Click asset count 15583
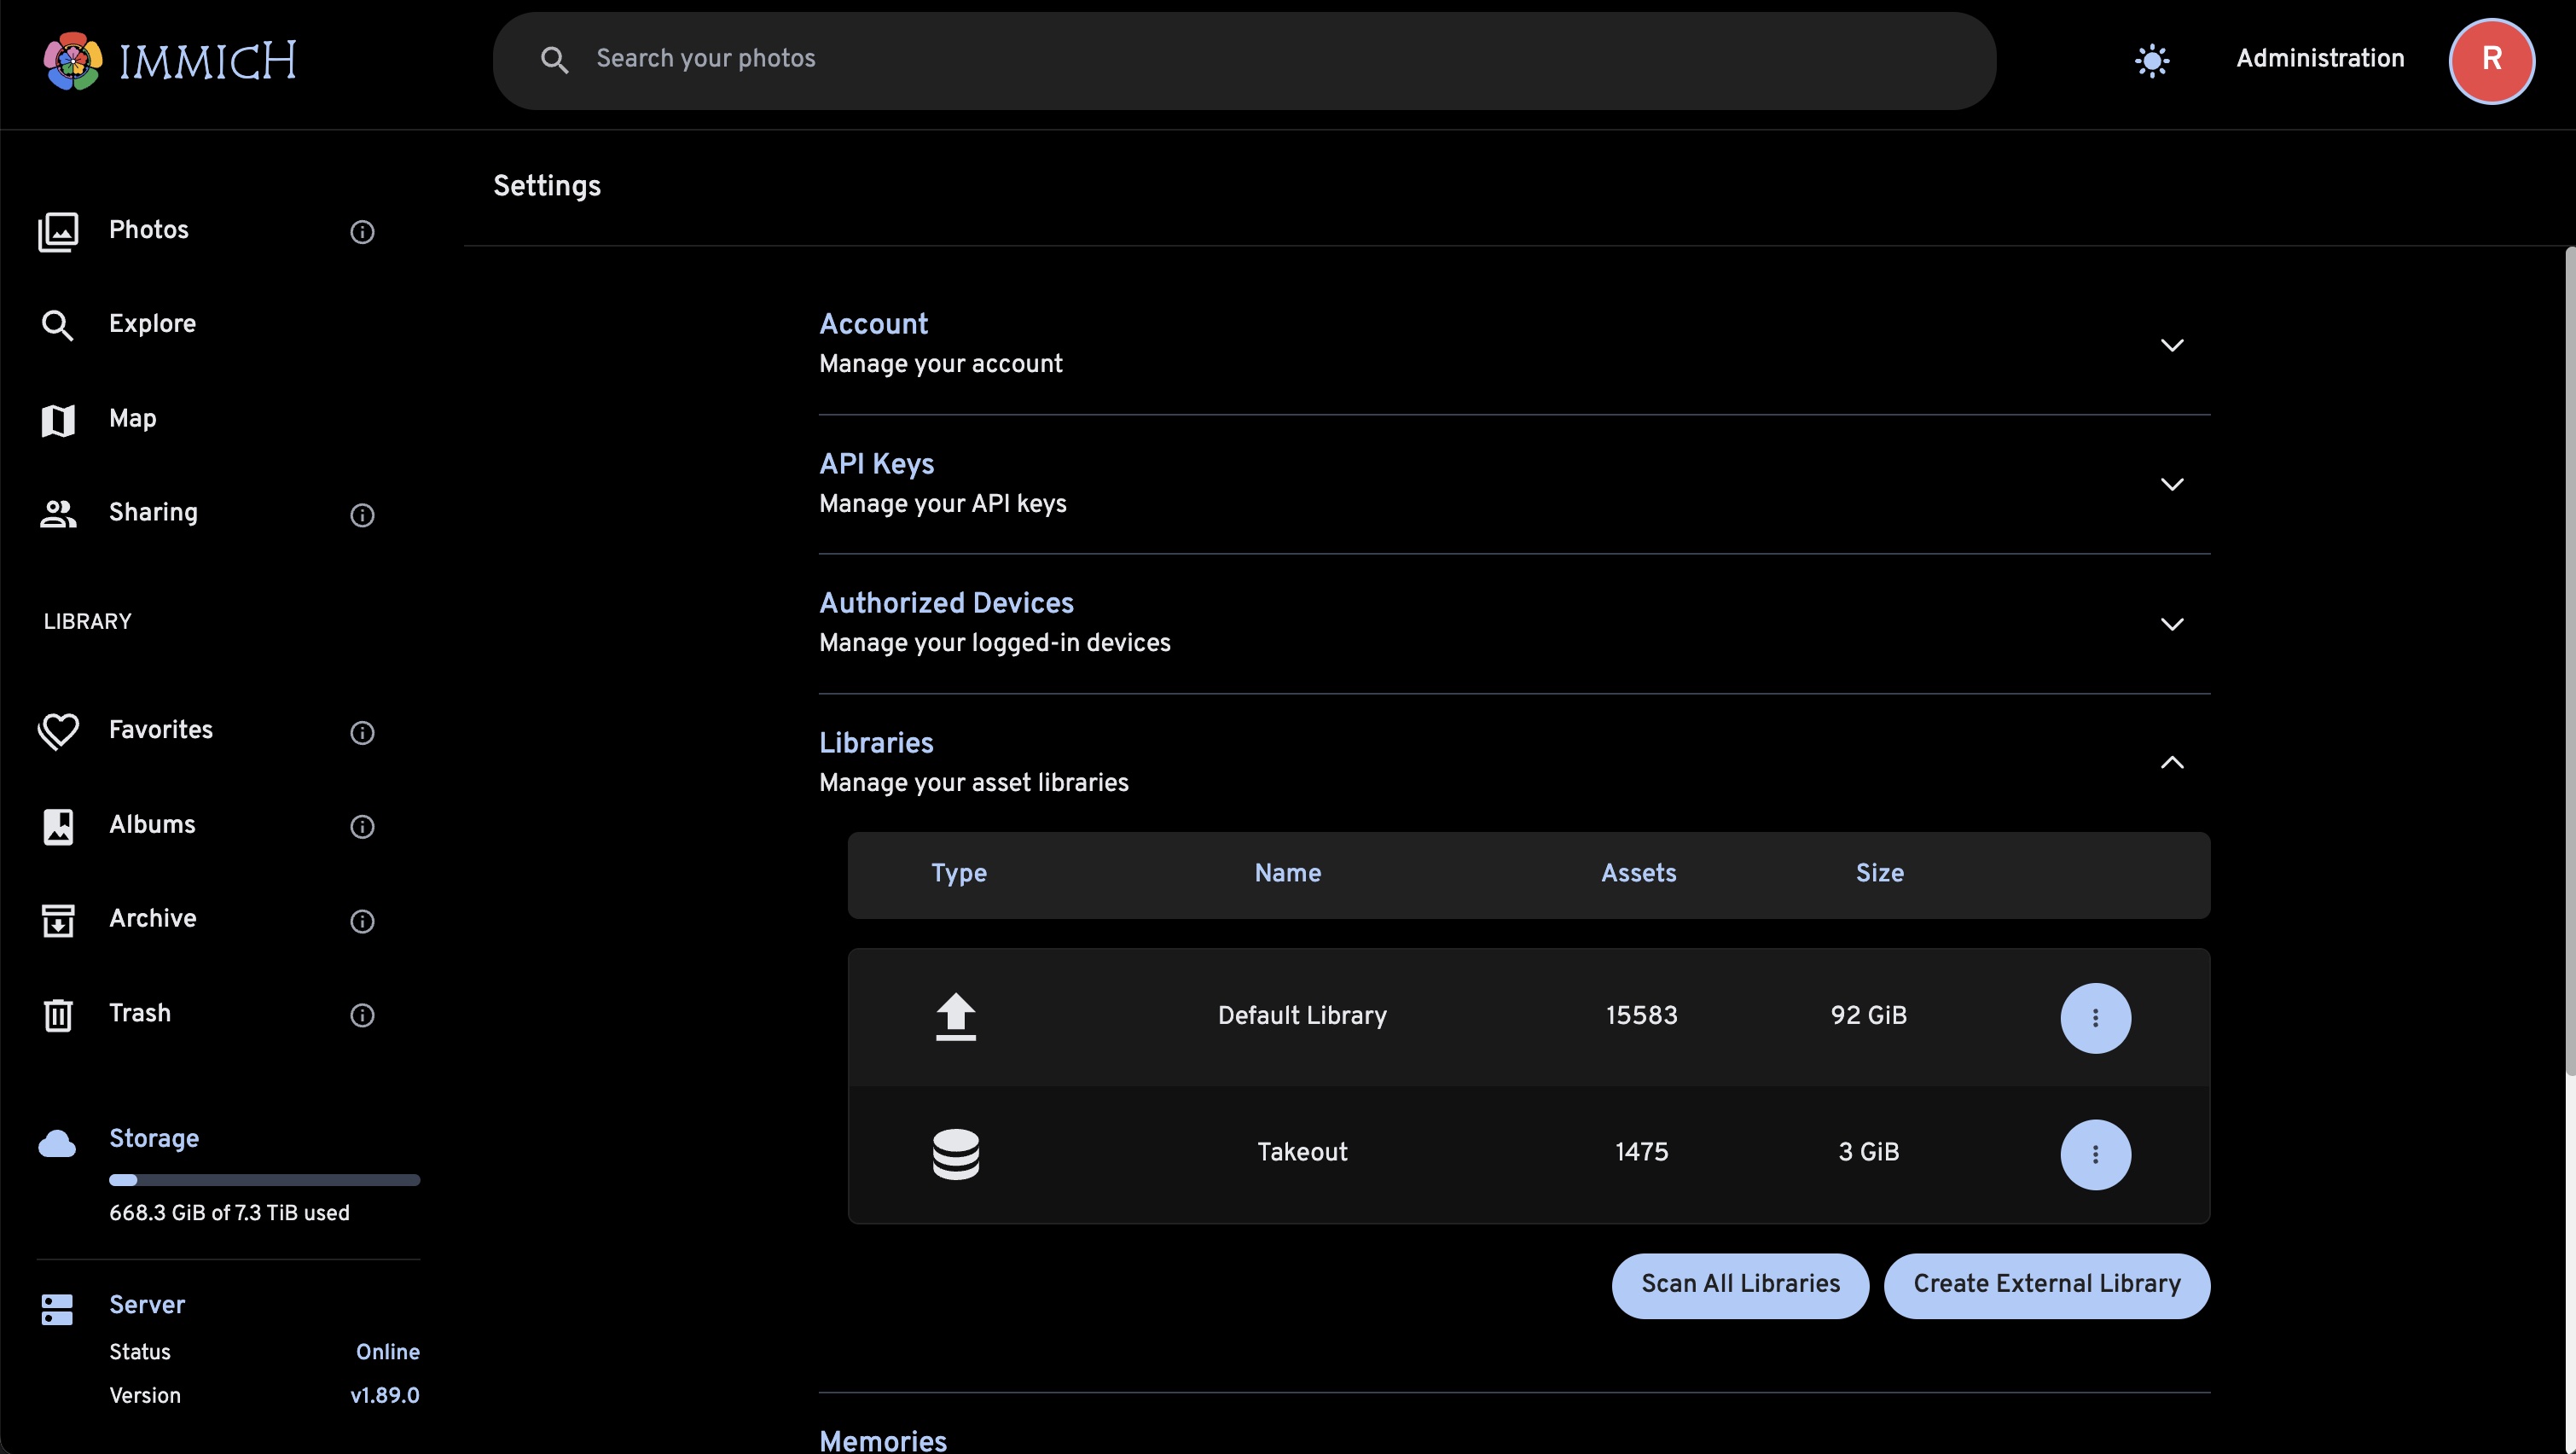The image size is (2576, 1454). click(x=1641, y=1015)
